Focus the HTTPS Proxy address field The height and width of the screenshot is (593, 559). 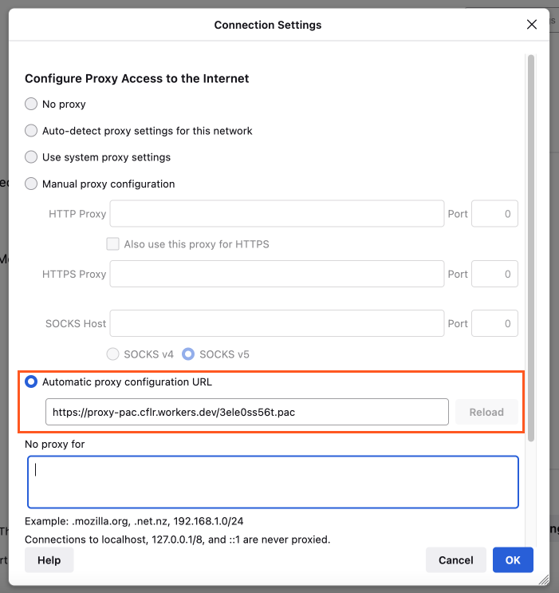276,274
